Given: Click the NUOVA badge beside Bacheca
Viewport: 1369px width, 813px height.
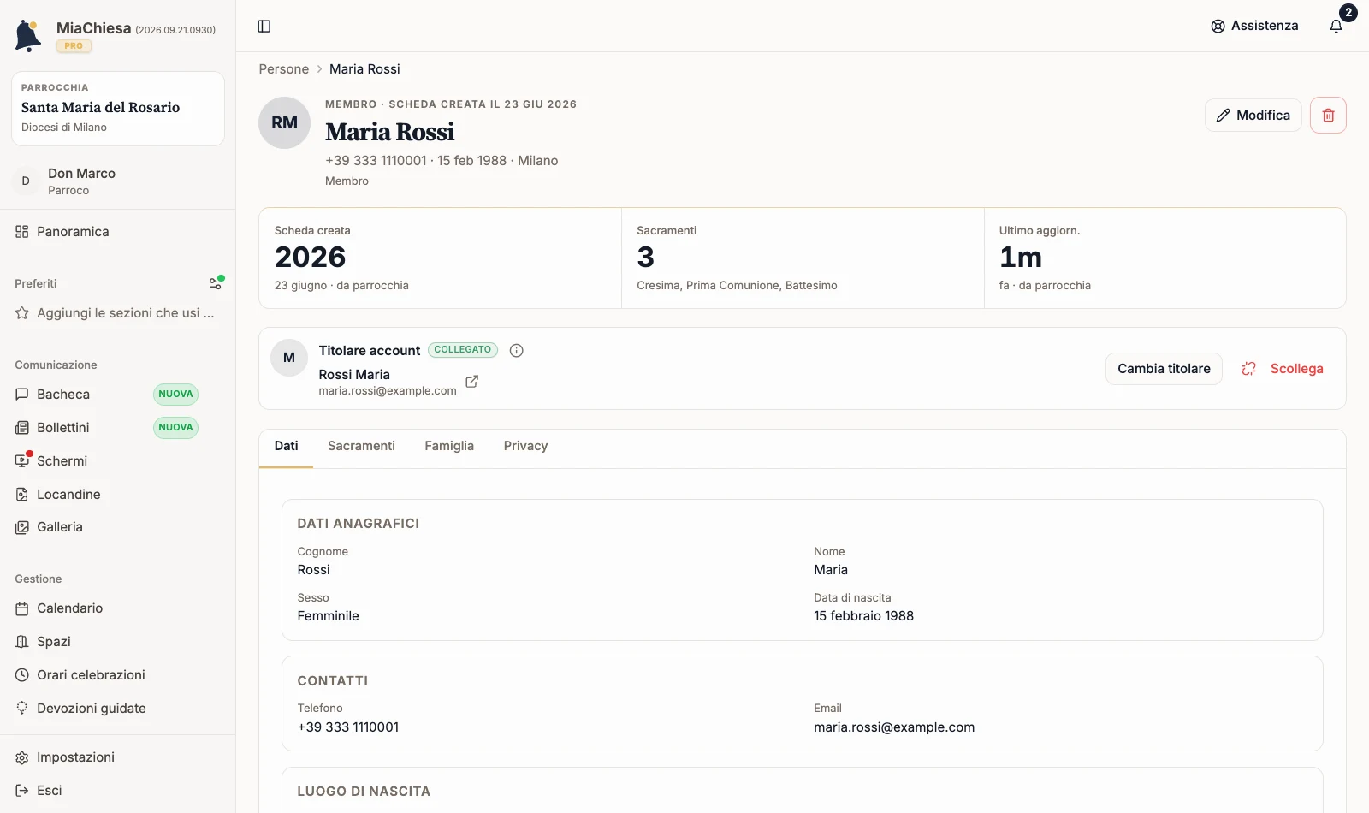Looking at the screenshot, I should (x=175, y=395).
